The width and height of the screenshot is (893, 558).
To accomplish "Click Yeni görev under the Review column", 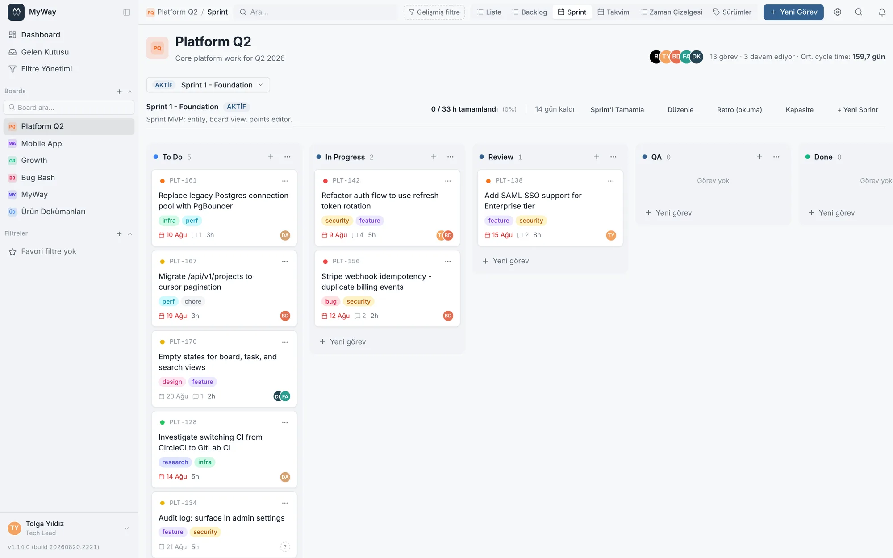I will (x=506, y=261).
